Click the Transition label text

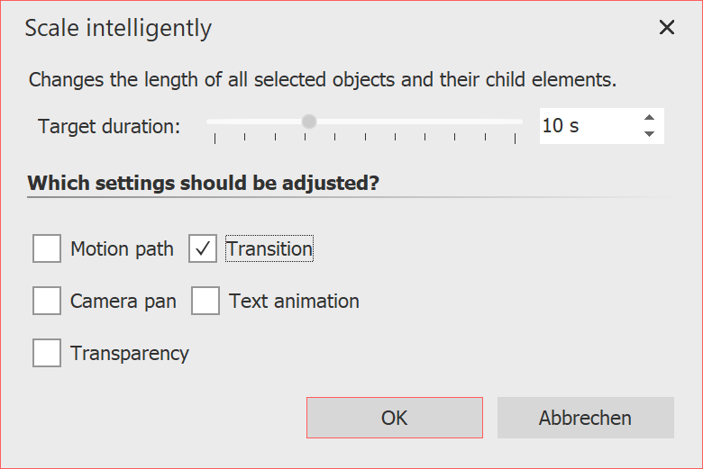point(269,249)
